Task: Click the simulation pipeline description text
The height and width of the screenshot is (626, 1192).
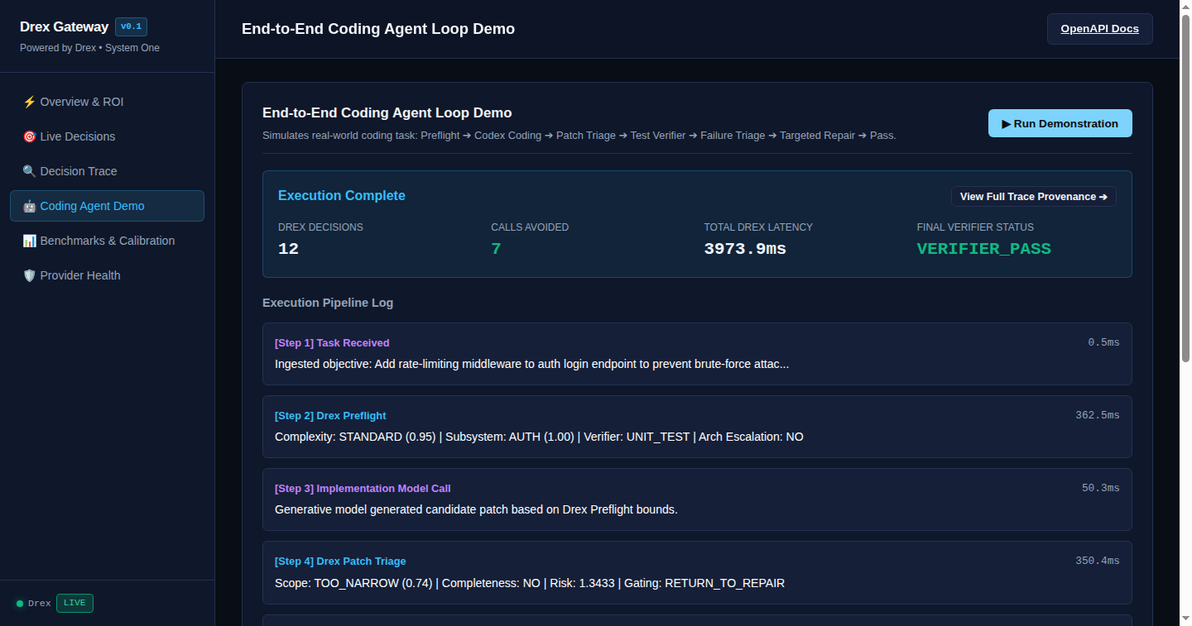Action: coord(579,135)
